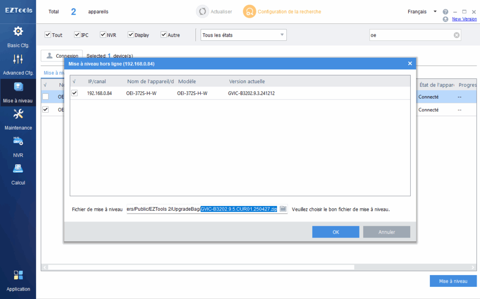Select the Mise à niveau tab behind the dialog
The image size is (480, 299).
point(54,73)
